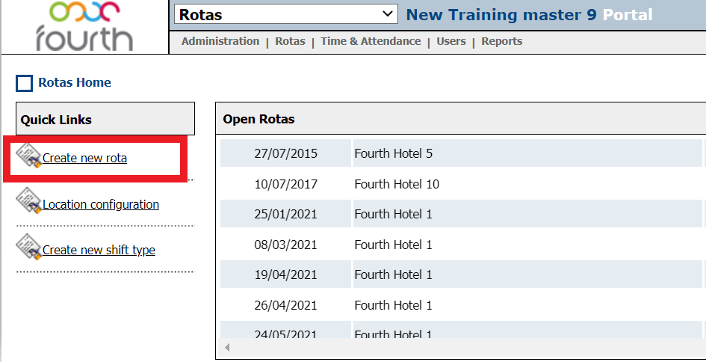Screen dimensions: 706x362
Task: Click the Create new rota link
Action: [x=84, y=159]
